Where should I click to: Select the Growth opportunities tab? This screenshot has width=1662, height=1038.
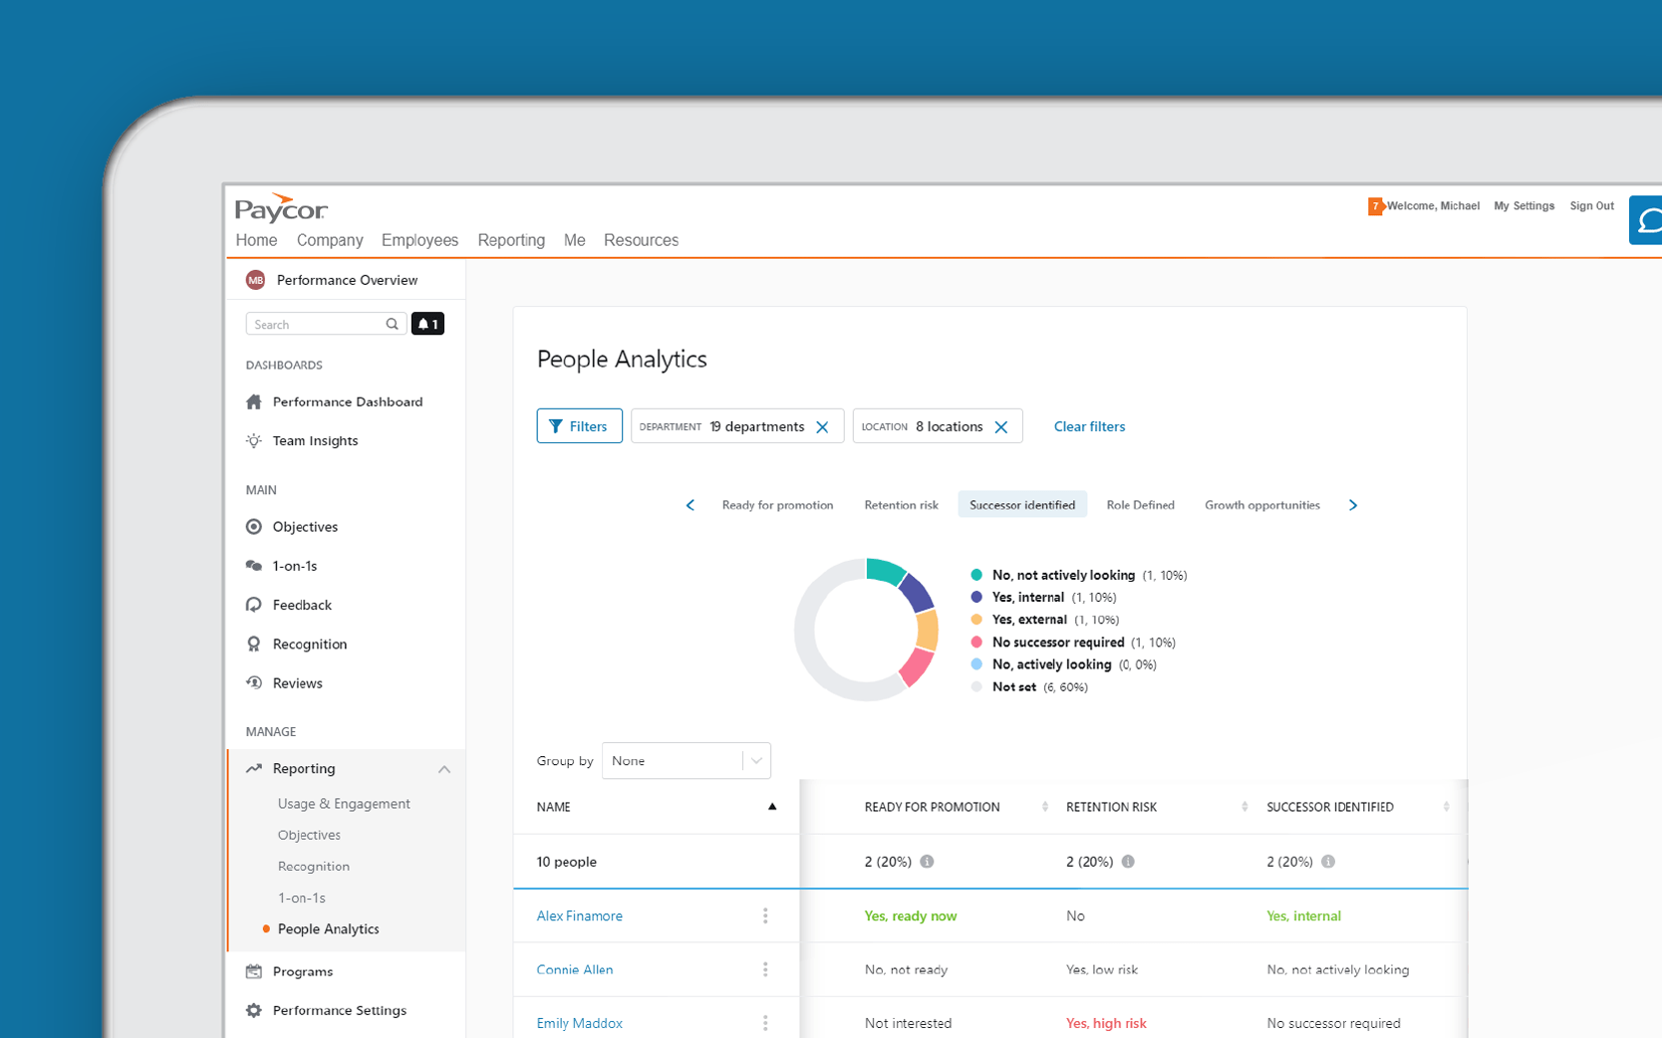pyautogui.click(x=1261, y=505)
